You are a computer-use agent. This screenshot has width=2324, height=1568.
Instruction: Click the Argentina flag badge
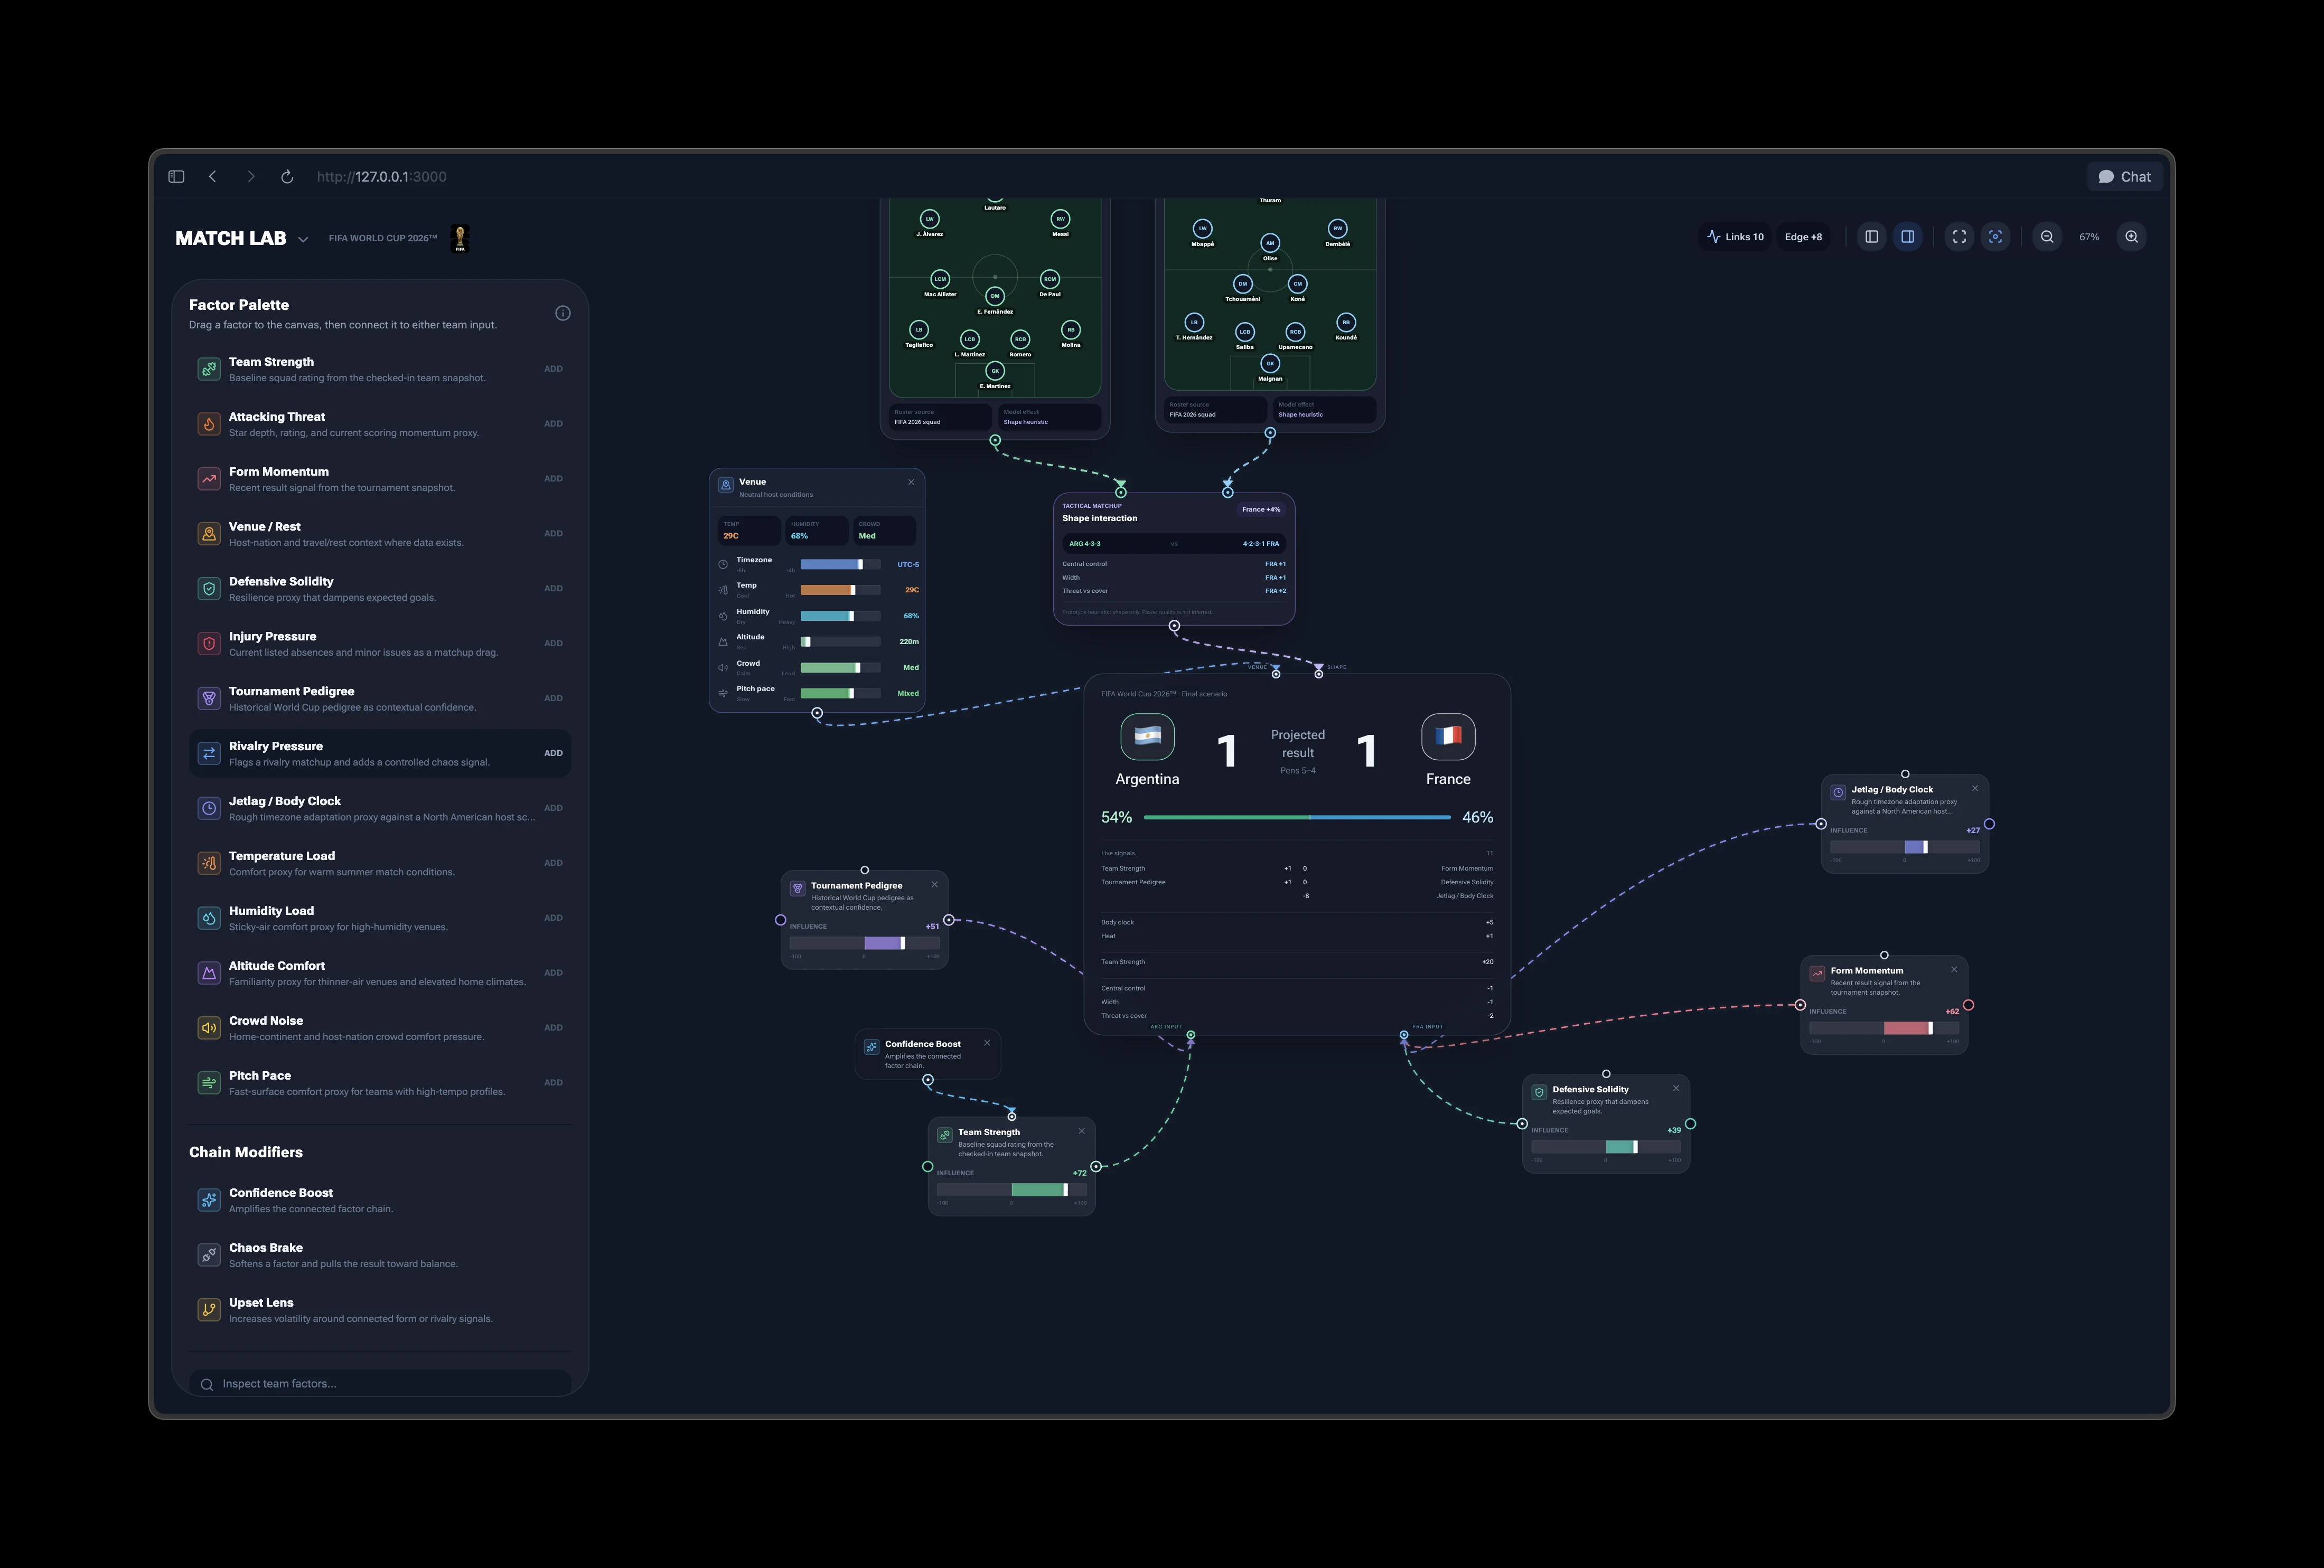click(x=1147, y=738)
